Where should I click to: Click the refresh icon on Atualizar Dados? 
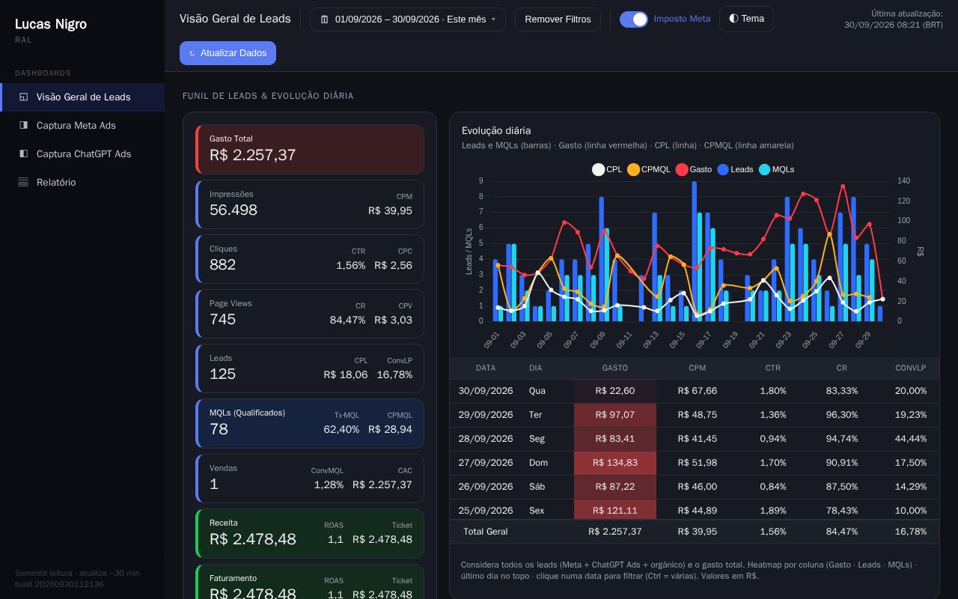[x=192, y=54]
